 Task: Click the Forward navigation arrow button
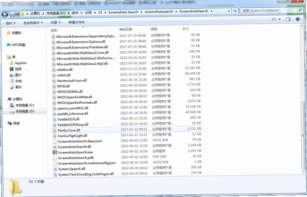click(12, 14)
